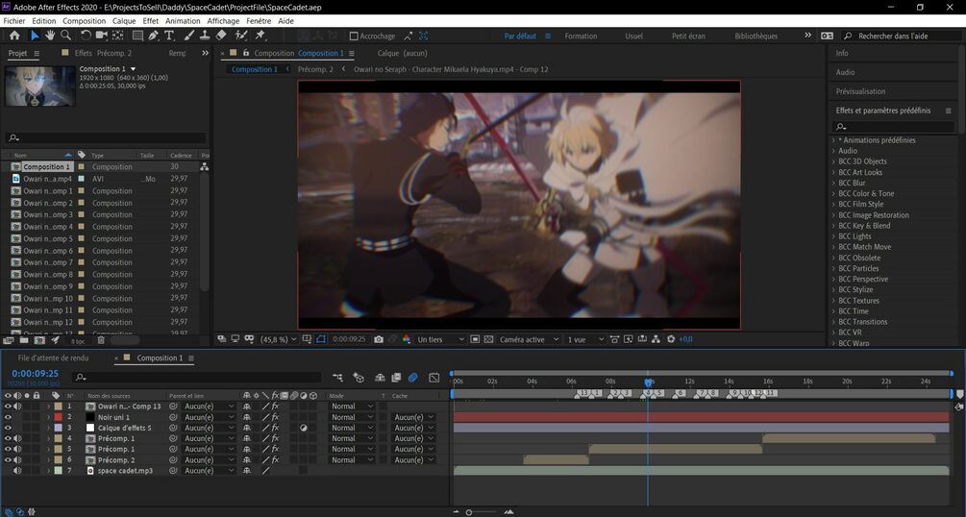
Task: Select the Hand tool
Action: point(50,36)
